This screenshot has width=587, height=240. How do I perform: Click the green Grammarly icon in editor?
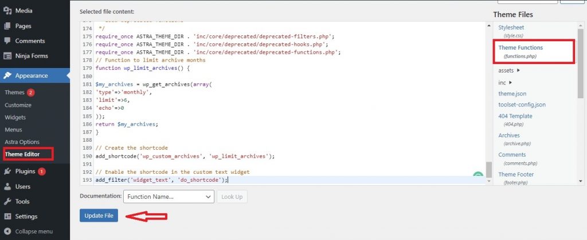point(478,177)
